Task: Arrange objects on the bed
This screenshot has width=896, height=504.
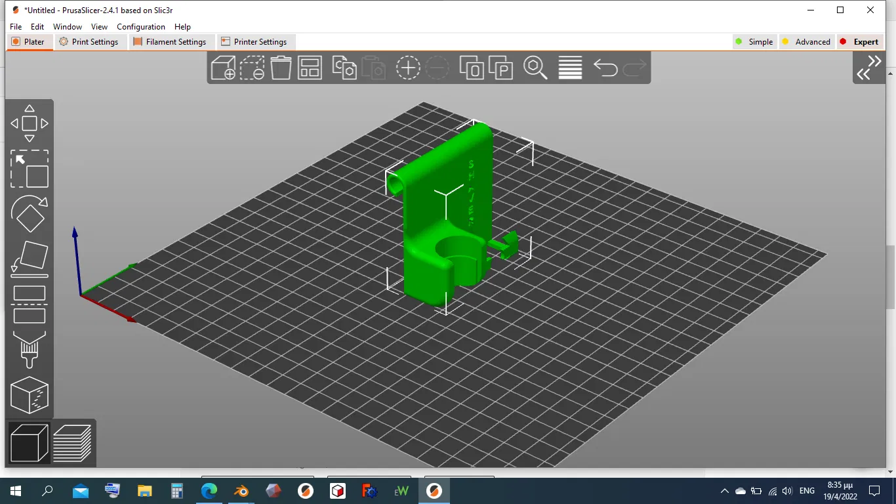Action: pos(310,68)
